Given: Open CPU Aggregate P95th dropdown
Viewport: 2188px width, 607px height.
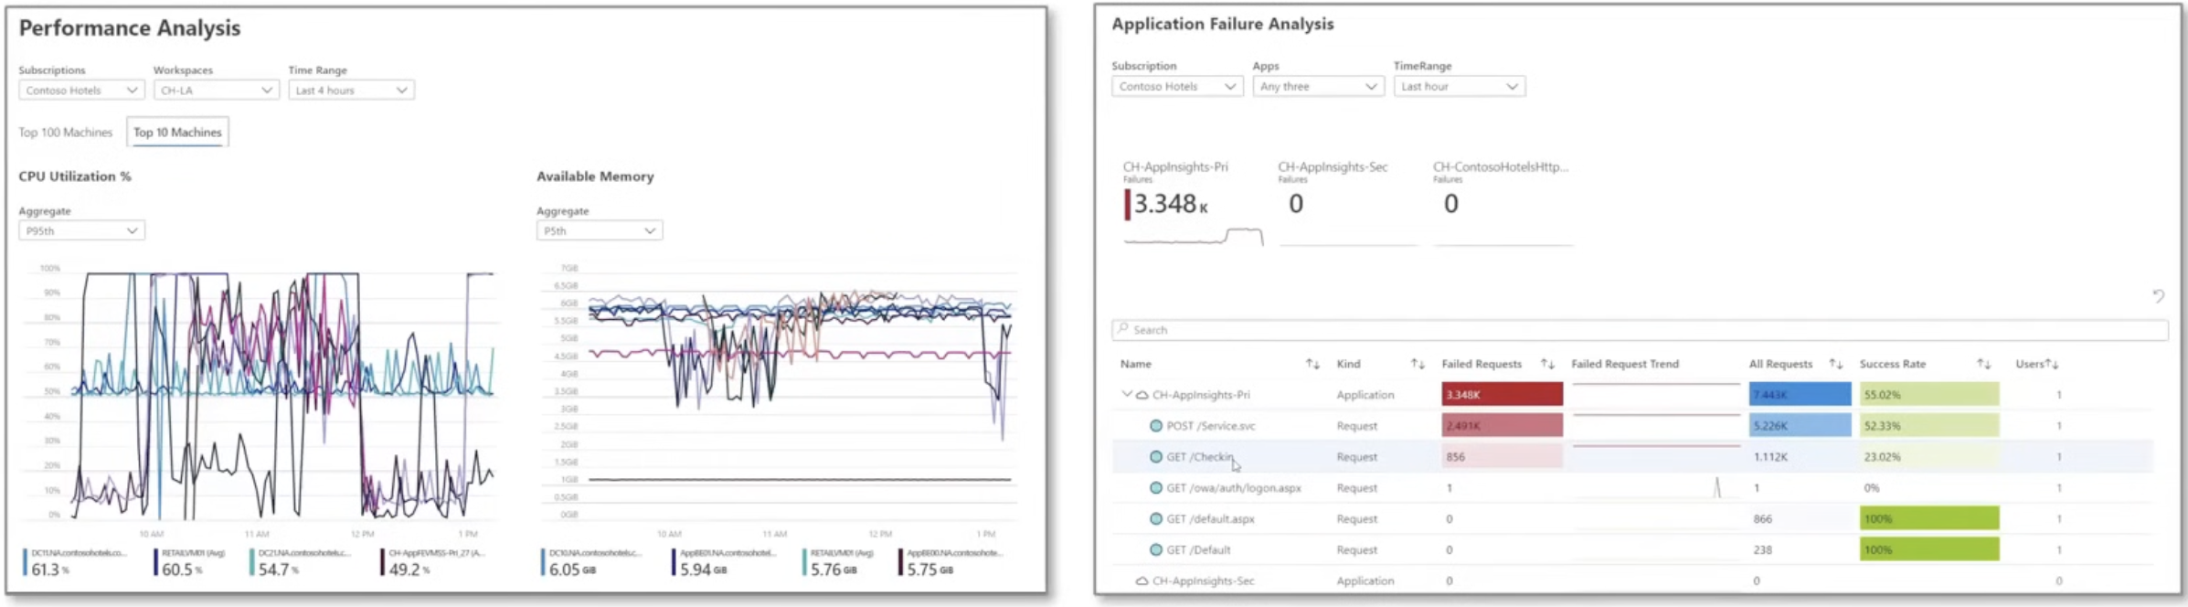Looking at the screenshot, I should [81, 231].
